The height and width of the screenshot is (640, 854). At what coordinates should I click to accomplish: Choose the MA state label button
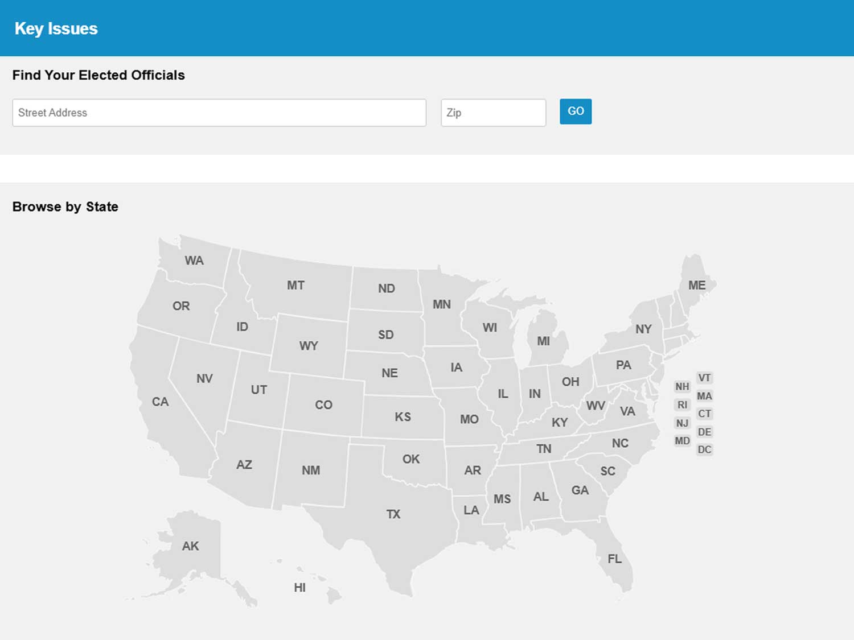(x=704, y=396)
